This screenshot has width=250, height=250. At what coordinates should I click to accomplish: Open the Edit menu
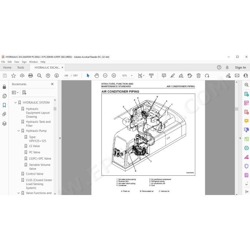(x=10, y=62)
